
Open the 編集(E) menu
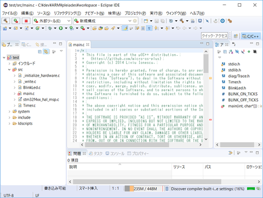tap(27, 13)
